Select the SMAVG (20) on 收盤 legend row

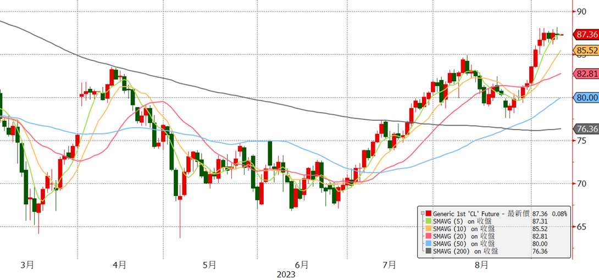pos(463,236)
